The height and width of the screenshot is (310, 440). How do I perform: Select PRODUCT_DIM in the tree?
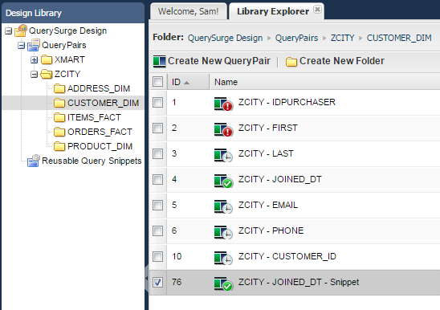100,146
